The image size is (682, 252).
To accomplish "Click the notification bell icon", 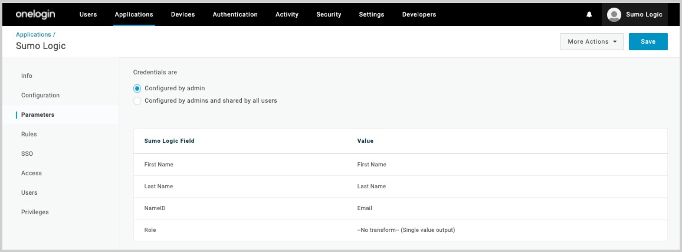I will click(589, 14).
